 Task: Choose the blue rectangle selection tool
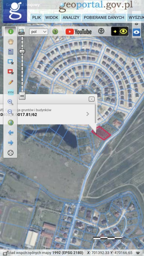point(11,62)
